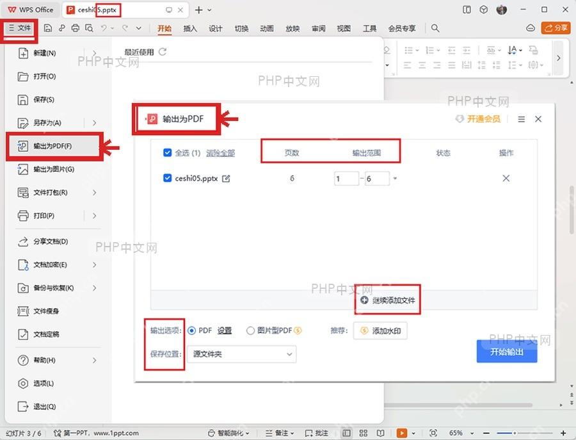The image size is (576, 440).
Task: Open the 文件 menu button
Action: click(19, 28)
